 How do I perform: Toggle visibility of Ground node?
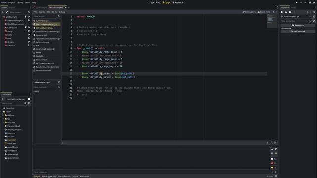pos(29,42)
